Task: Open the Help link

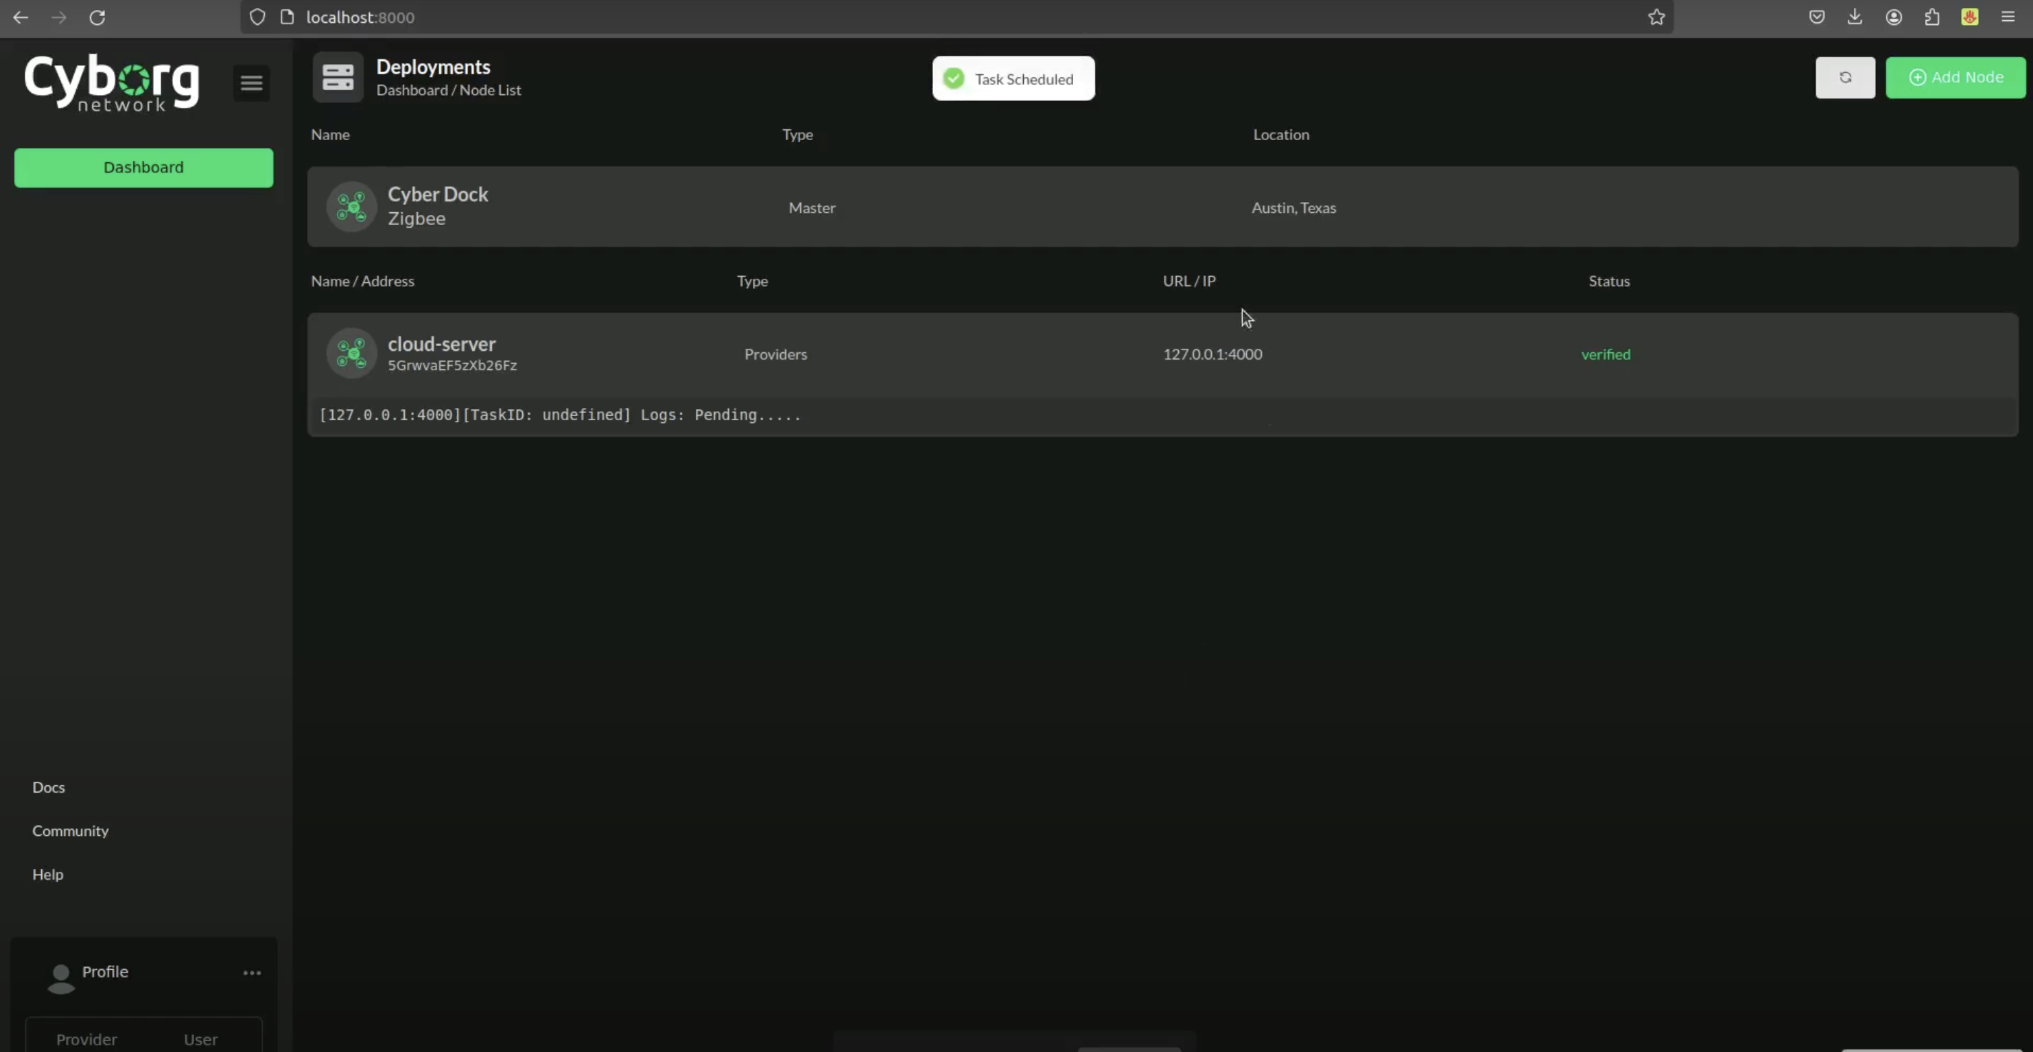Action: (47, 874)
